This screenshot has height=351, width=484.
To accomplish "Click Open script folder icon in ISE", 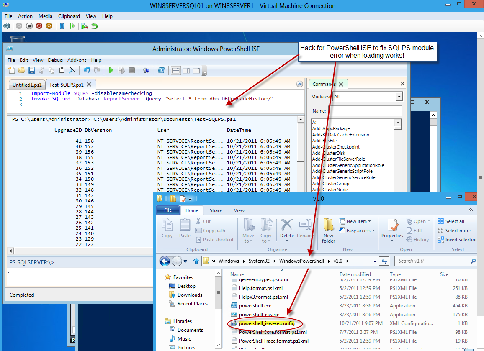I will coord(22,70).
